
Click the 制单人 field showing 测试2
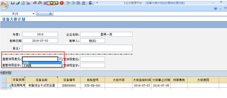(93, 41)
